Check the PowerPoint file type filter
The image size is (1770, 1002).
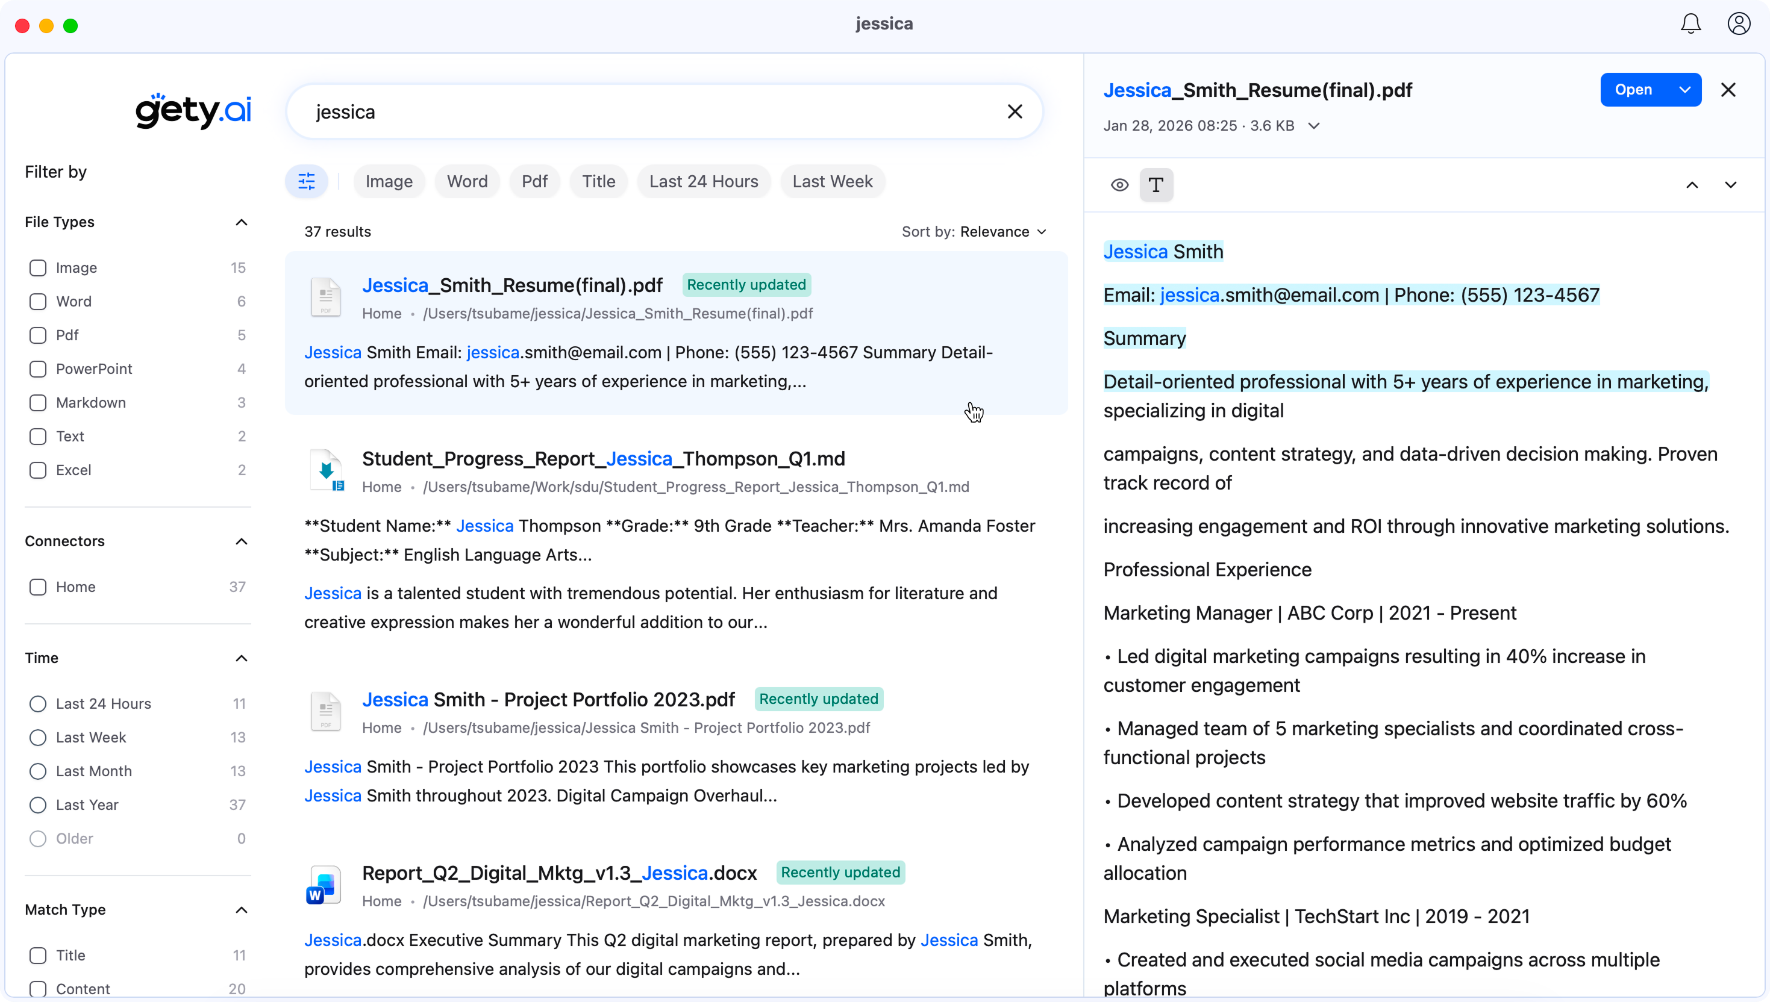click(x=38, y=369)
